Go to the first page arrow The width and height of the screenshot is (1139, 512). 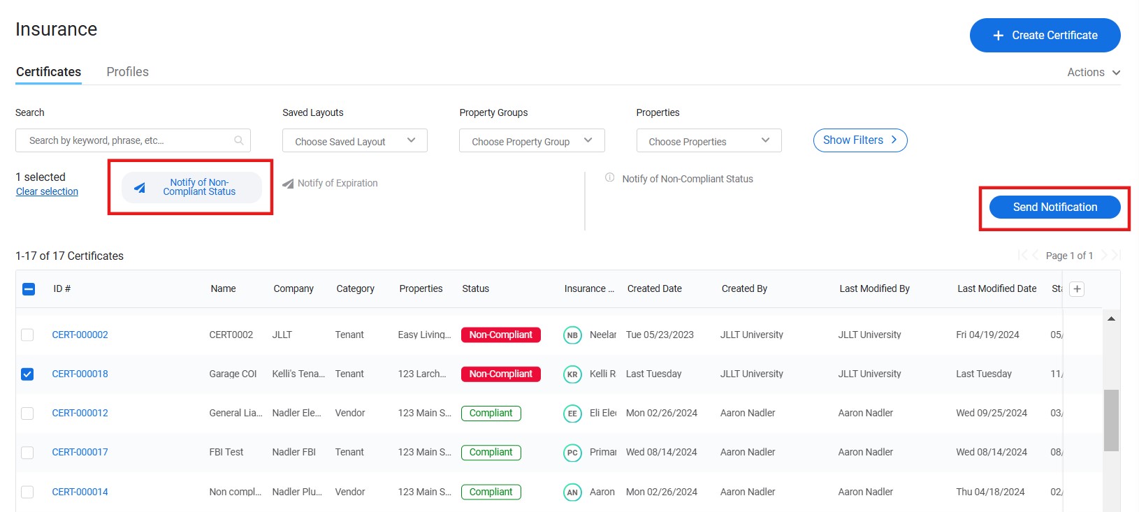pos(1023,256)
